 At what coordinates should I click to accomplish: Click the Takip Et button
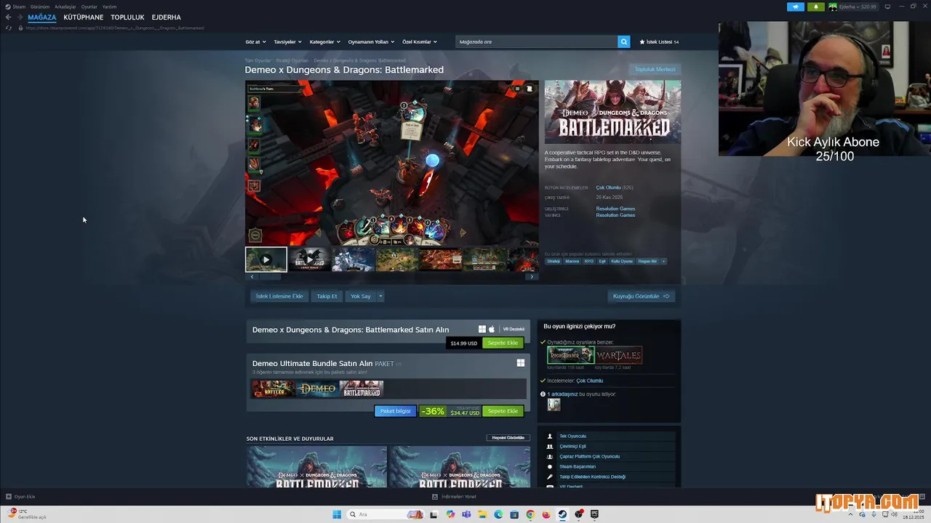tap(327, 296)
